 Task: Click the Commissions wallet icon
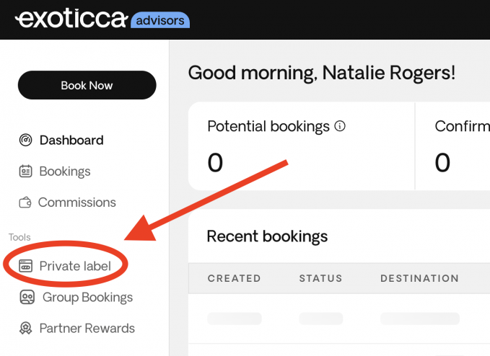click(26, 203)
